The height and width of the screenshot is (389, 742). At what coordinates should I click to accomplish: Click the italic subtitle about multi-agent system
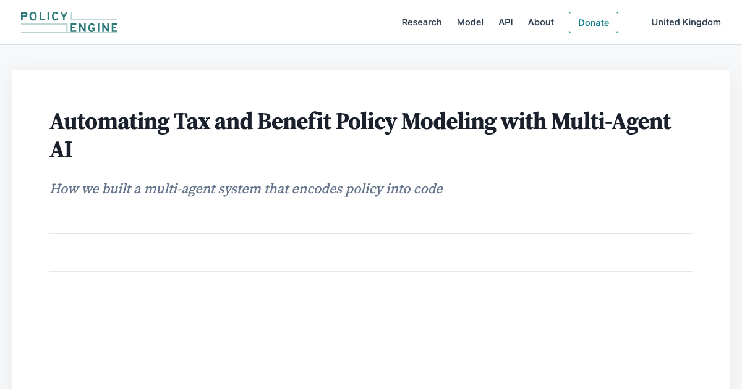click(x=246, y=188)
